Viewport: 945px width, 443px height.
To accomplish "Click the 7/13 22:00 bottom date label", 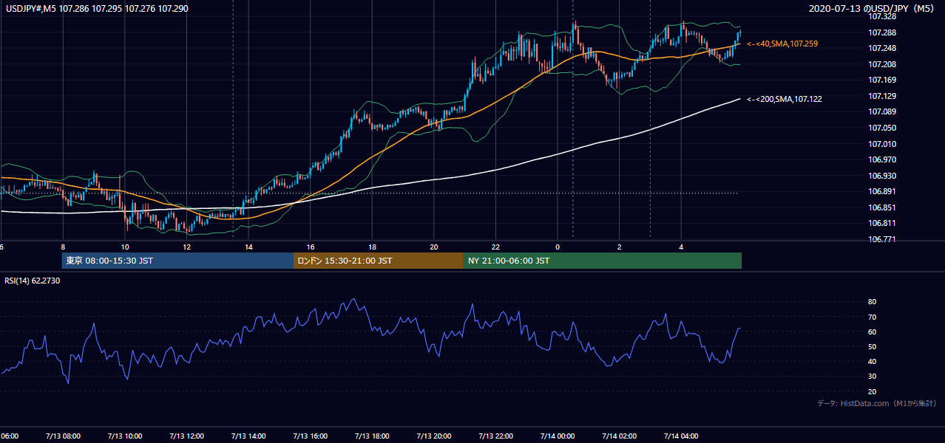I will coord(495,436).
